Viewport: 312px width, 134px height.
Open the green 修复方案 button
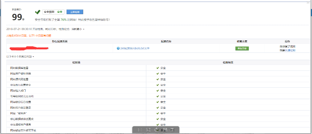(x=242, y=48)
